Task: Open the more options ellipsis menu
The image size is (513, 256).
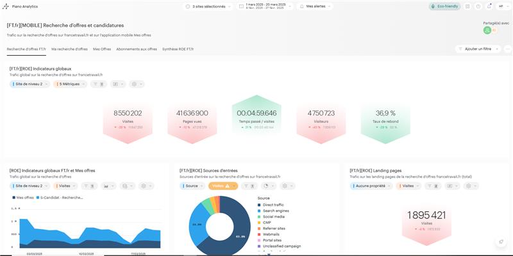Action: click(x=508, y=49)
